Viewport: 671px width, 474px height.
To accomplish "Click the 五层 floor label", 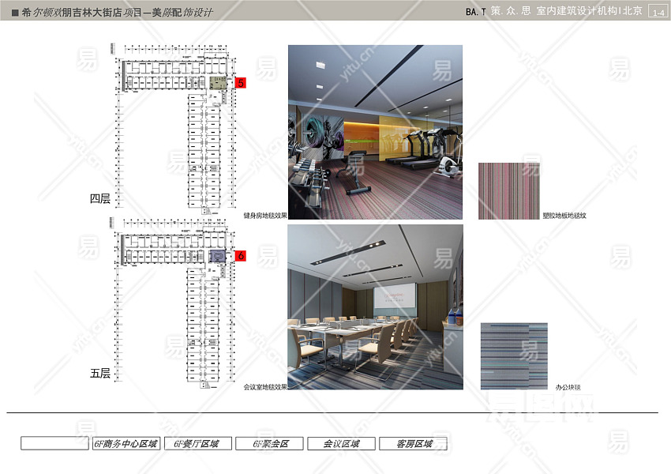I will 100,374.
